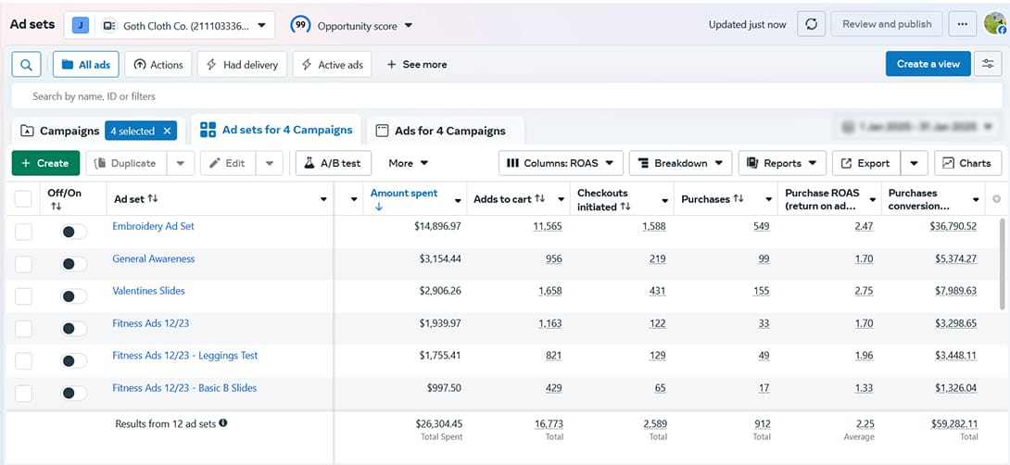Toggle the Valentines Slides ad set switch
Screen dimensions: 1010x465
tap(73, 296)
